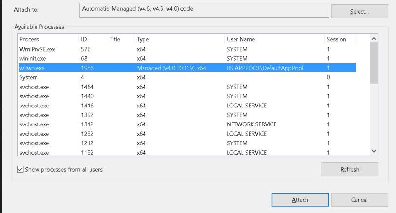Screen dimensions: 396x213
Task: Toggle Show processes from all users
Action: pos(20,169)
